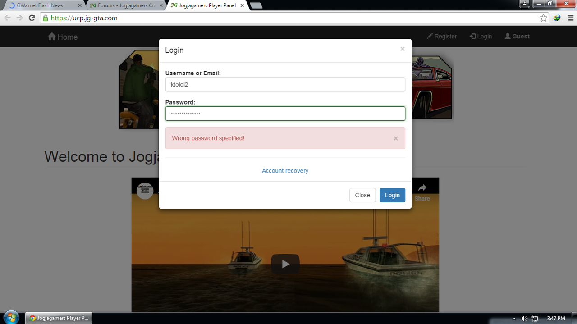Viewport: 577px width, 324px height.
Task: Click the Close button in dialog
Action: click(362, 195)
